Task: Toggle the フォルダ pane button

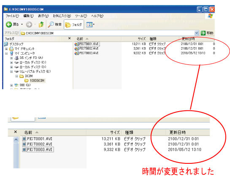Action: [73, 25]
